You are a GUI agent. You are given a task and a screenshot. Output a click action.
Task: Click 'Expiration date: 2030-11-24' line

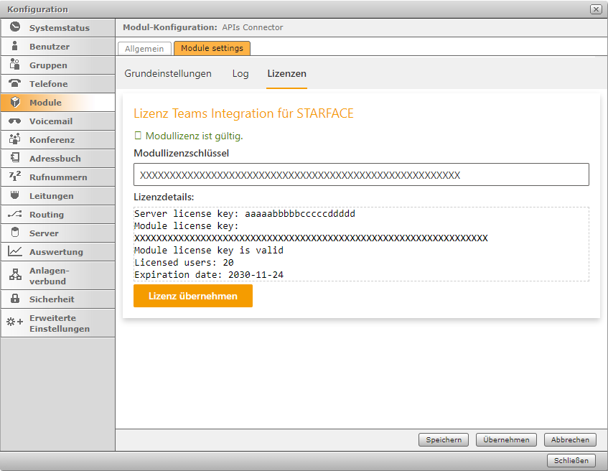(209, 275)
